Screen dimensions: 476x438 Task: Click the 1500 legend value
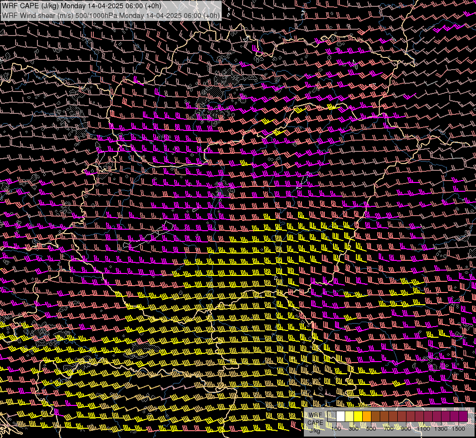point(458,429)
